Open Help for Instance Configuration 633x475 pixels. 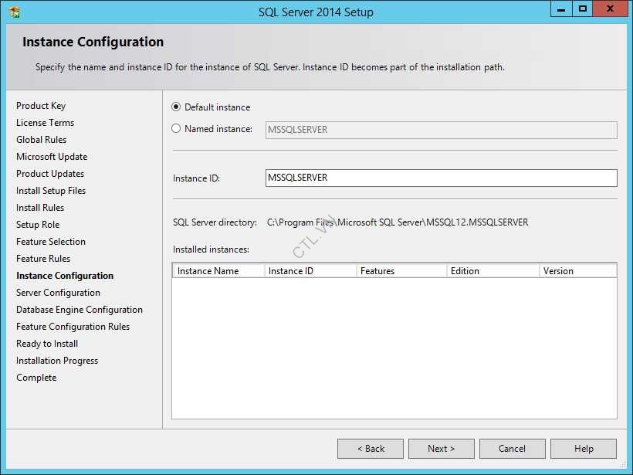click(584, 448)
